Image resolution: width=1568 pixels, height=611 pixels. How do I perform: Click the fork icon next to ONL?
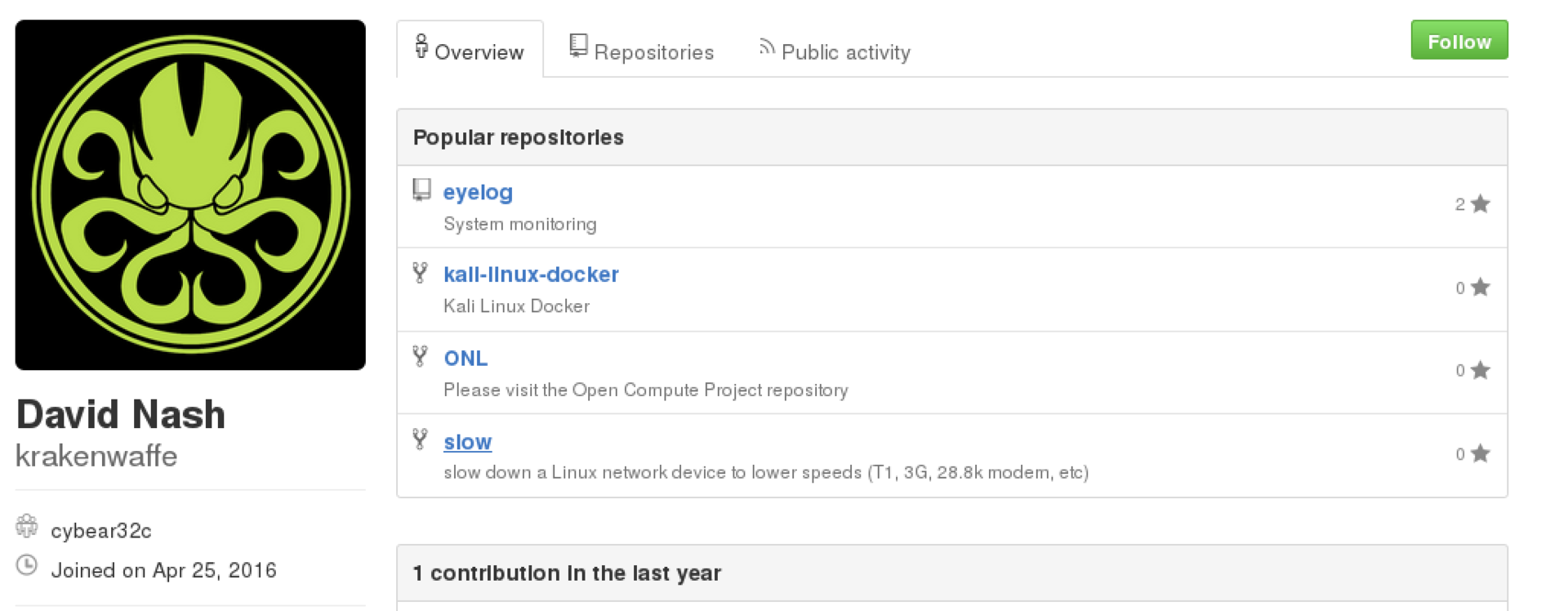(420, 356)
